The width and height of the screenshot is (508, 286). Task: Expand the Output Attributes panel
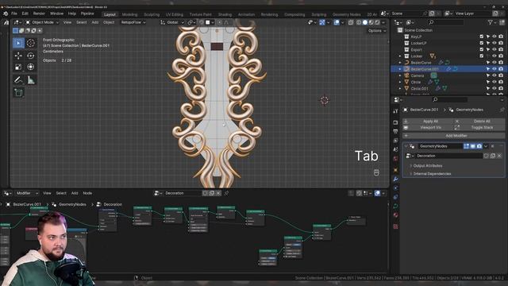[x=427, y=166]
